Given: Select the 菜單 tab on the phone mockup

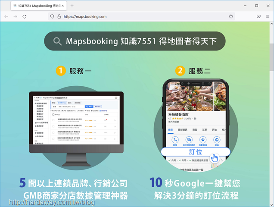Looking at the screenshot, I should 205,130.
